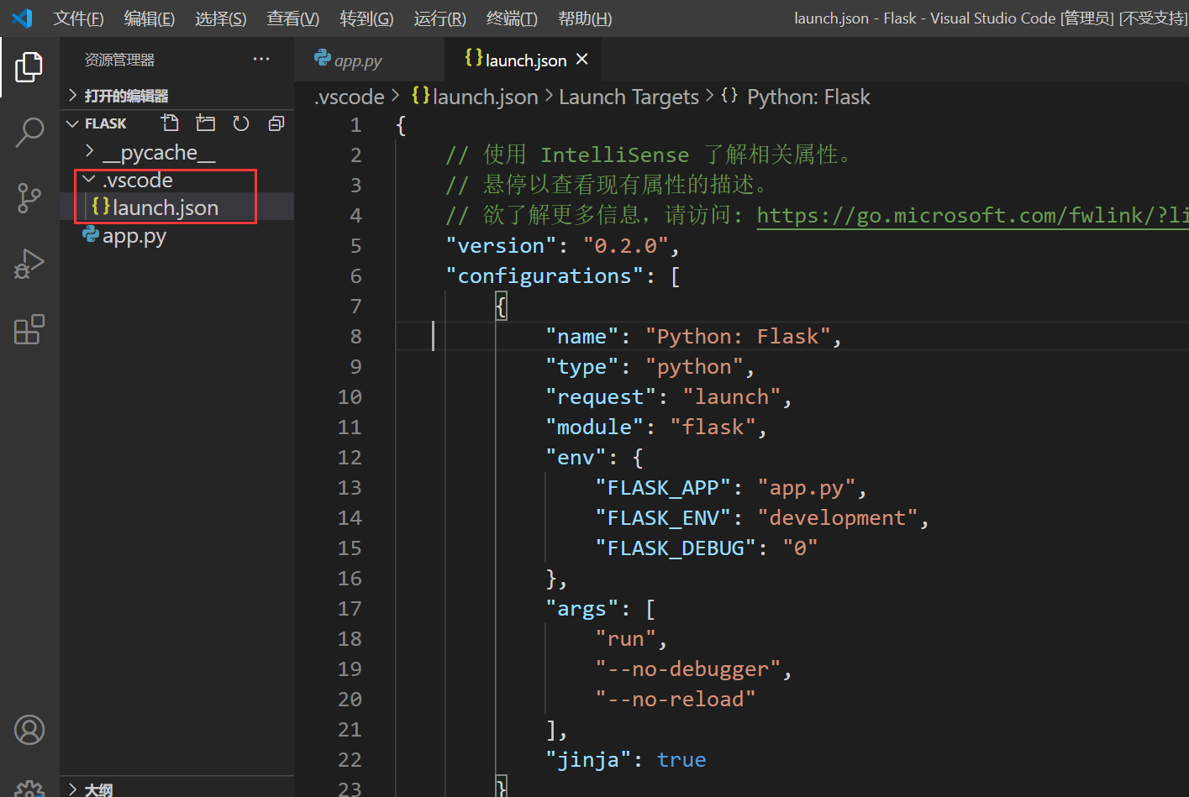Image resolution: width=1189 pixels, height=797 pixels.
Task: Open the Explorer view in activity bar
Action: coord(29,67)
